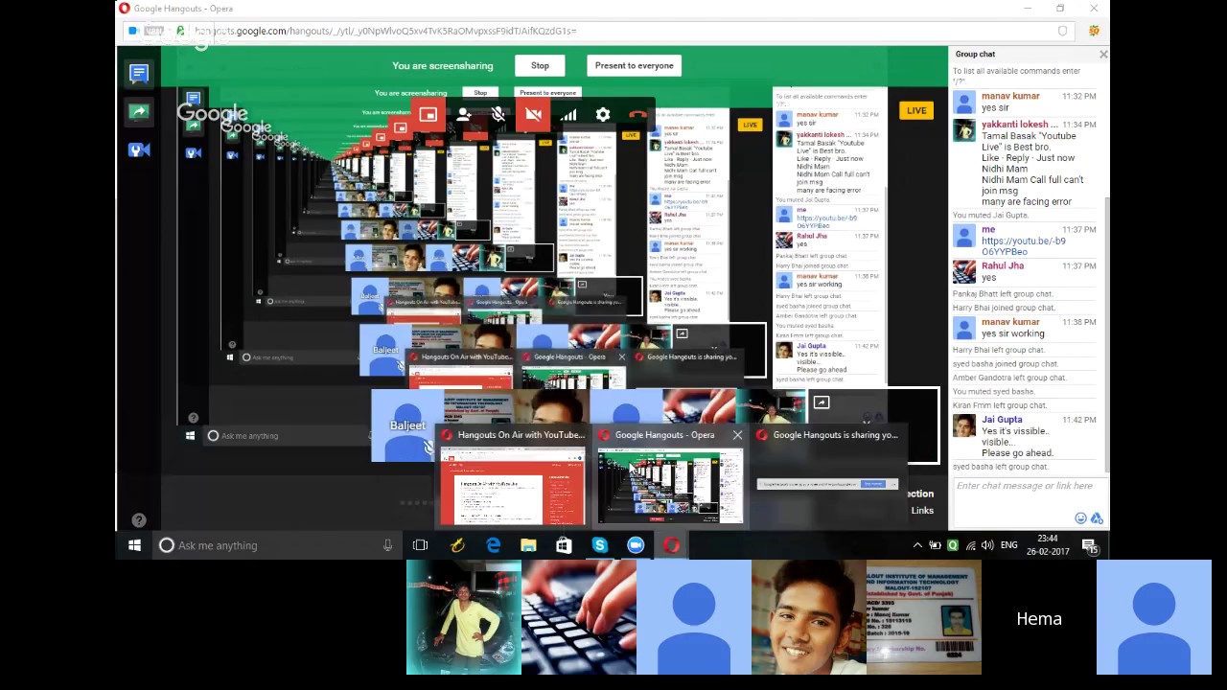Open Hangouts settings gear icon
1227x690 pixels.
click(603, 115)
